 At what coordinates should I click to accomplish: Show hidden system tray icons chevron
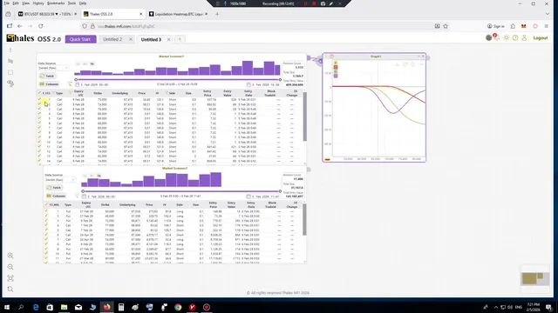pyautogui.click(x=495, y=307)
